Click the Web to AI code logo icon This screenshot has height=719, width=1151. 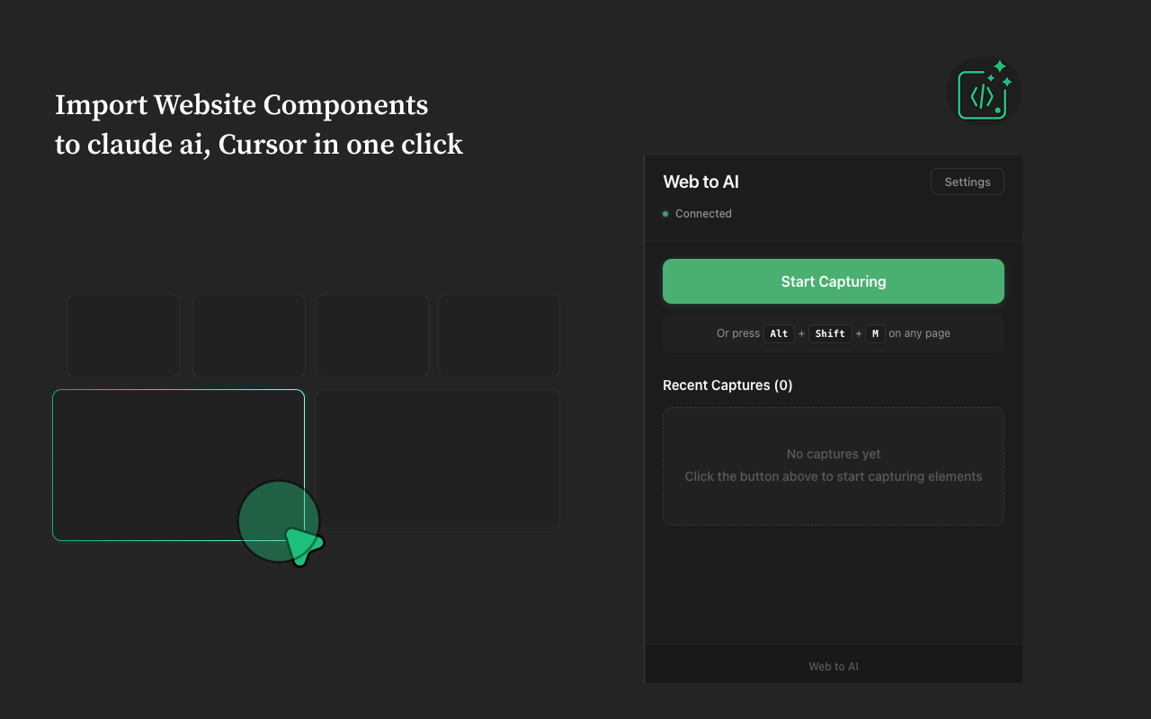[984, 92]
